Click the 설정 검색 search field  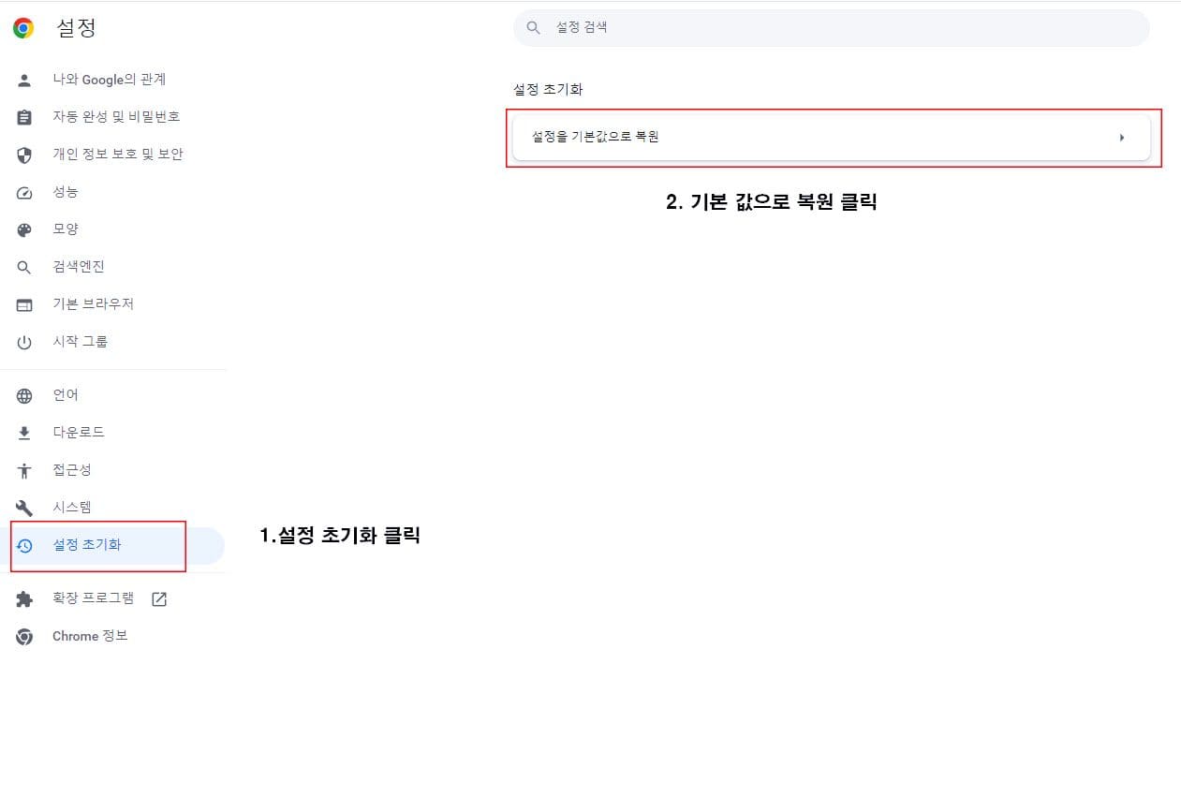[831, 27]
